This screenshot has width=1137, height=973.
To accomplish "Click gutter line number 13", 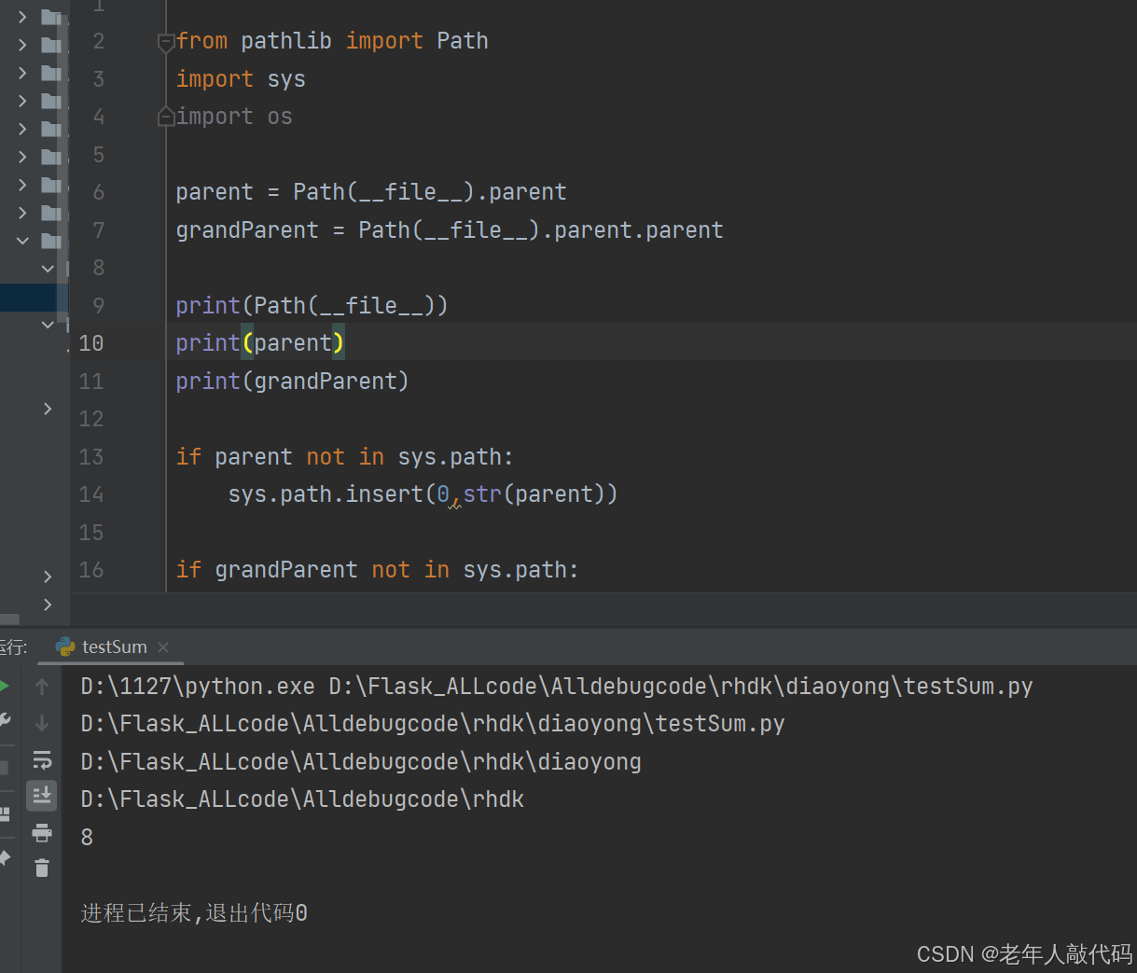I will click(x=91, y=457).
